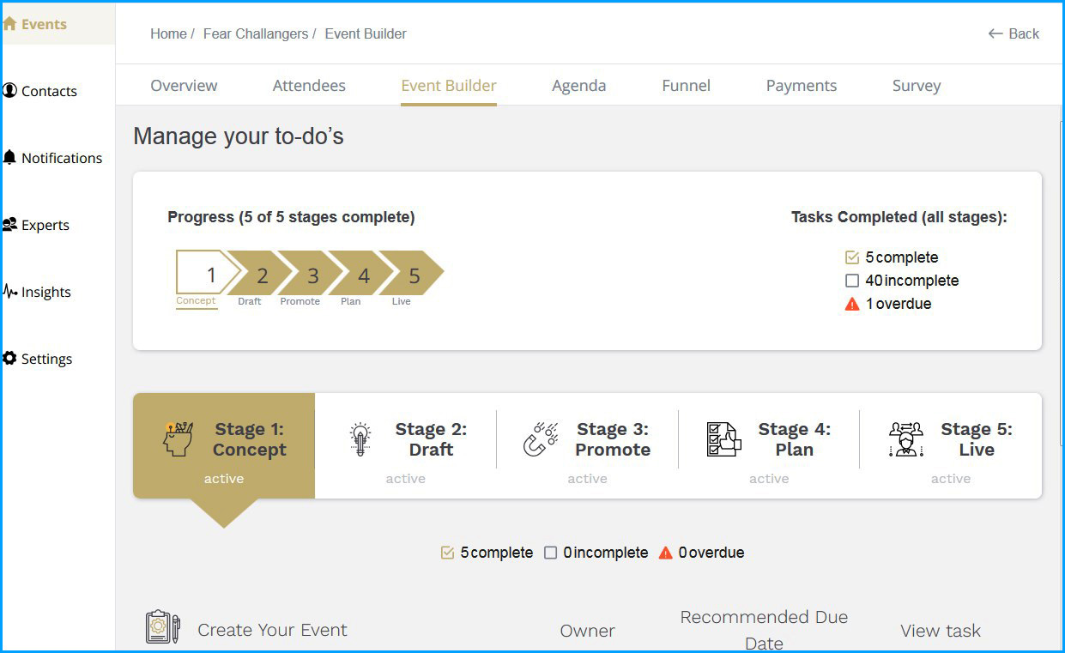Open Contacts via the person icon
The image size is (1065, 653).
10,90
